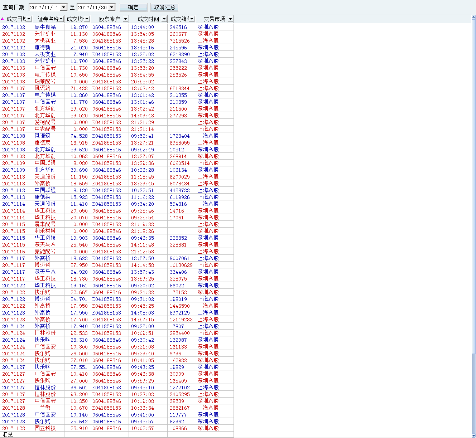Viewport: 476px width, 438px height.
Task: Click trade time 13:44:00
Action: (x=142, y=27)
